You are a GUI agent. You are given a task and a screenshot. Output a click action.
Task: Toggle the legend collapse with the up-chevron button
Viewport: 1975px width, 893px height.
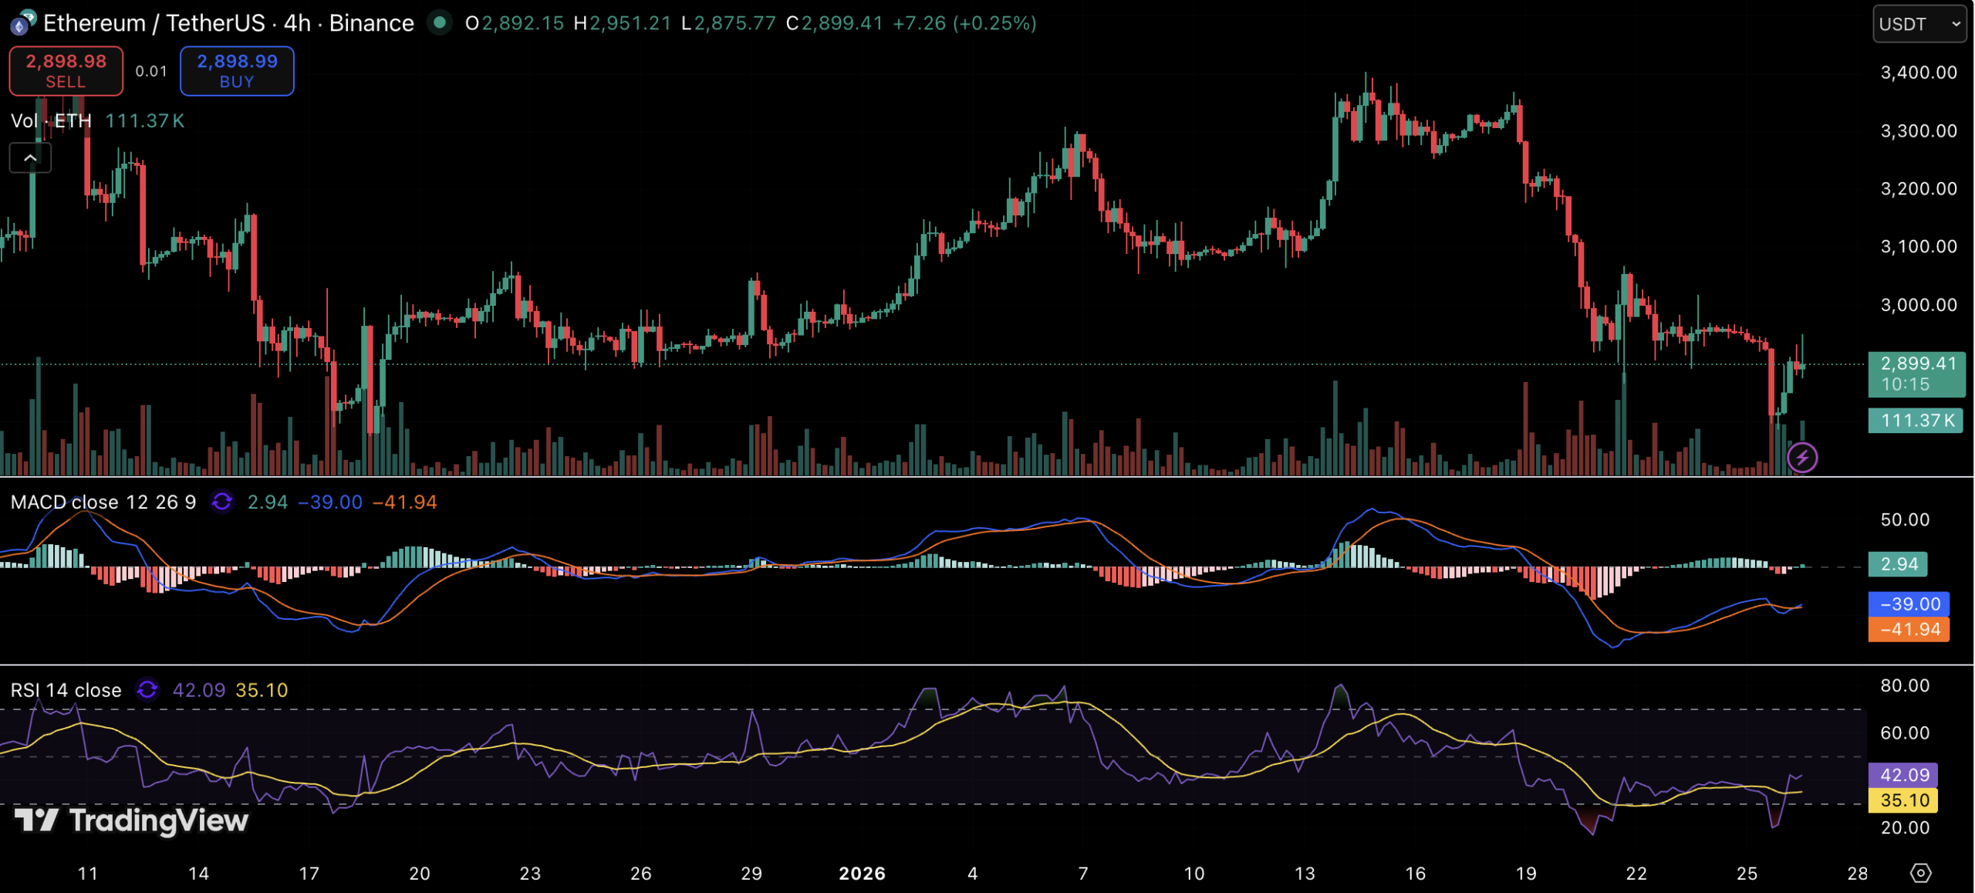coord(30,157)
